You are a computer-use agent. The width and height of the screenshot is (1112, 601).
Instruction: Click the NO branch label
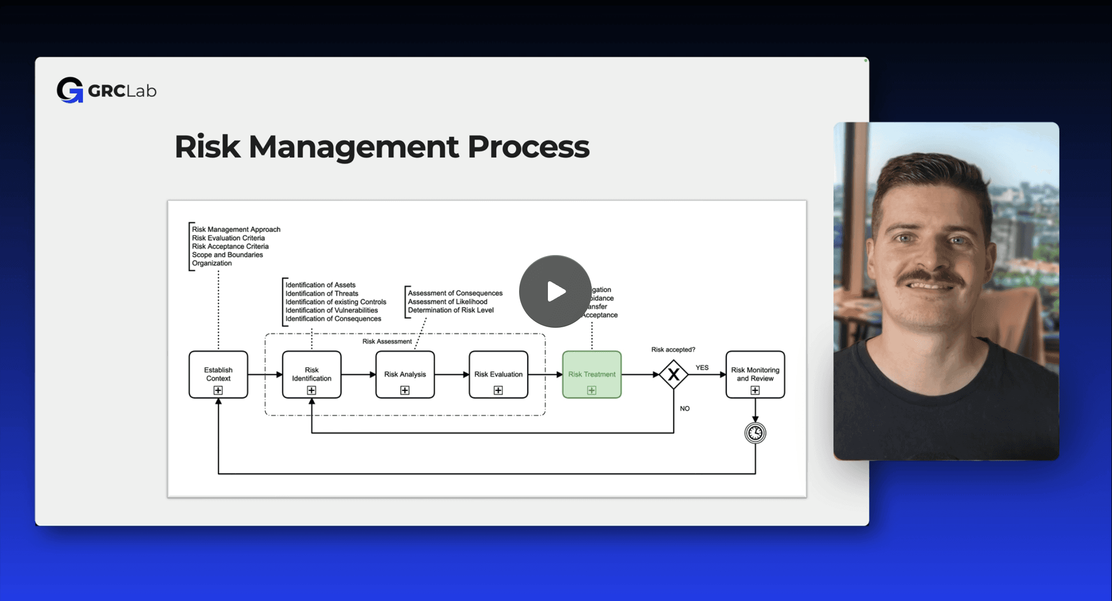(684, 409)
